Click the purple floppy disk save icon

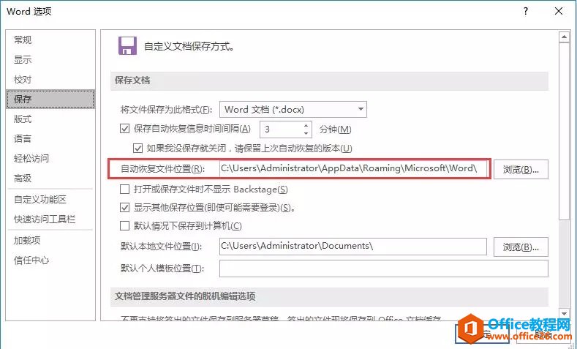127,45
